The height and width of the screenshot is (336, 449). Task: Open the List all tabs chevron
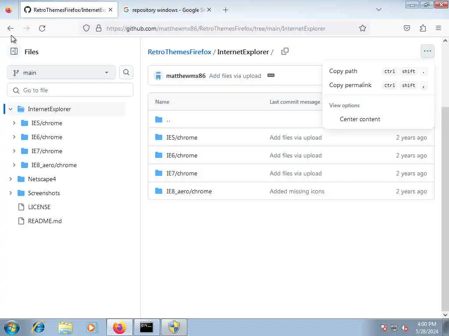point(379,10)
